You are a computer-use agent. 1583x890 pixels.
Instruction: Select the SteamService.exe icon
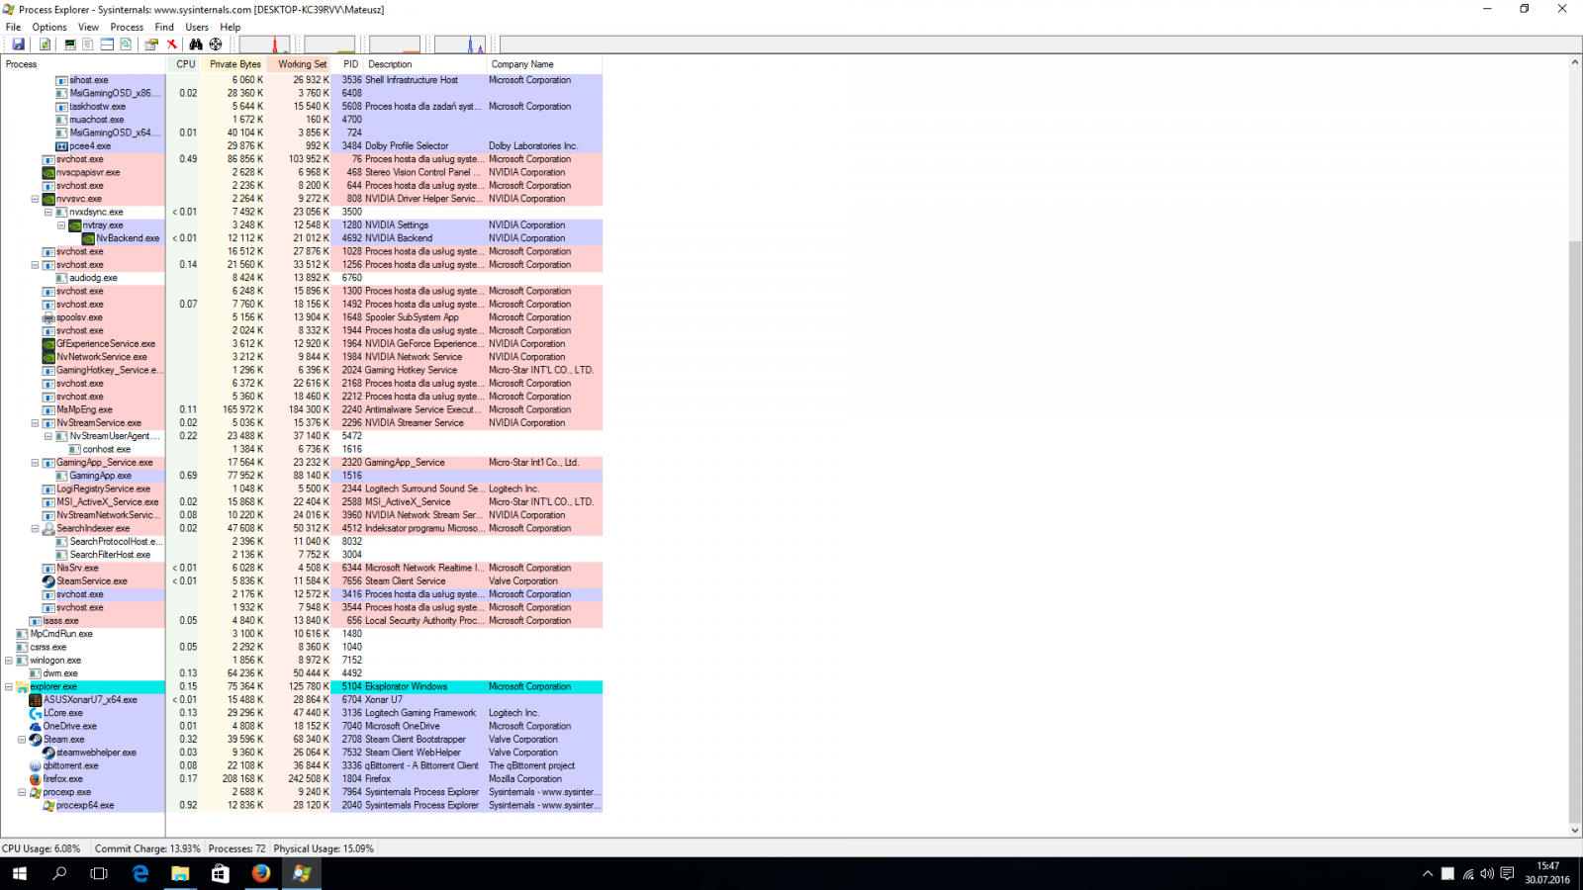(x=48, y=581)
